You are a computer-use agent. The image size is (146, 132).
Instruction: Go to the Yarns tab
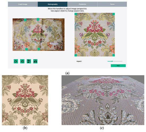point(112,4)
